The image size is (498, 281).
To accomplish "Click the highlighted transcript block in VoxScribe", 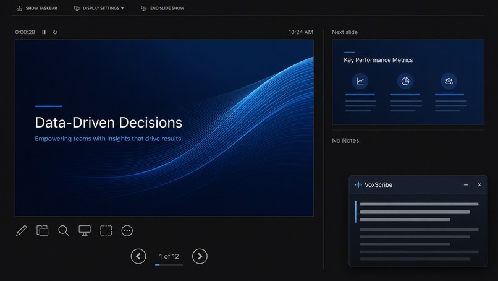I will [417, 212].
